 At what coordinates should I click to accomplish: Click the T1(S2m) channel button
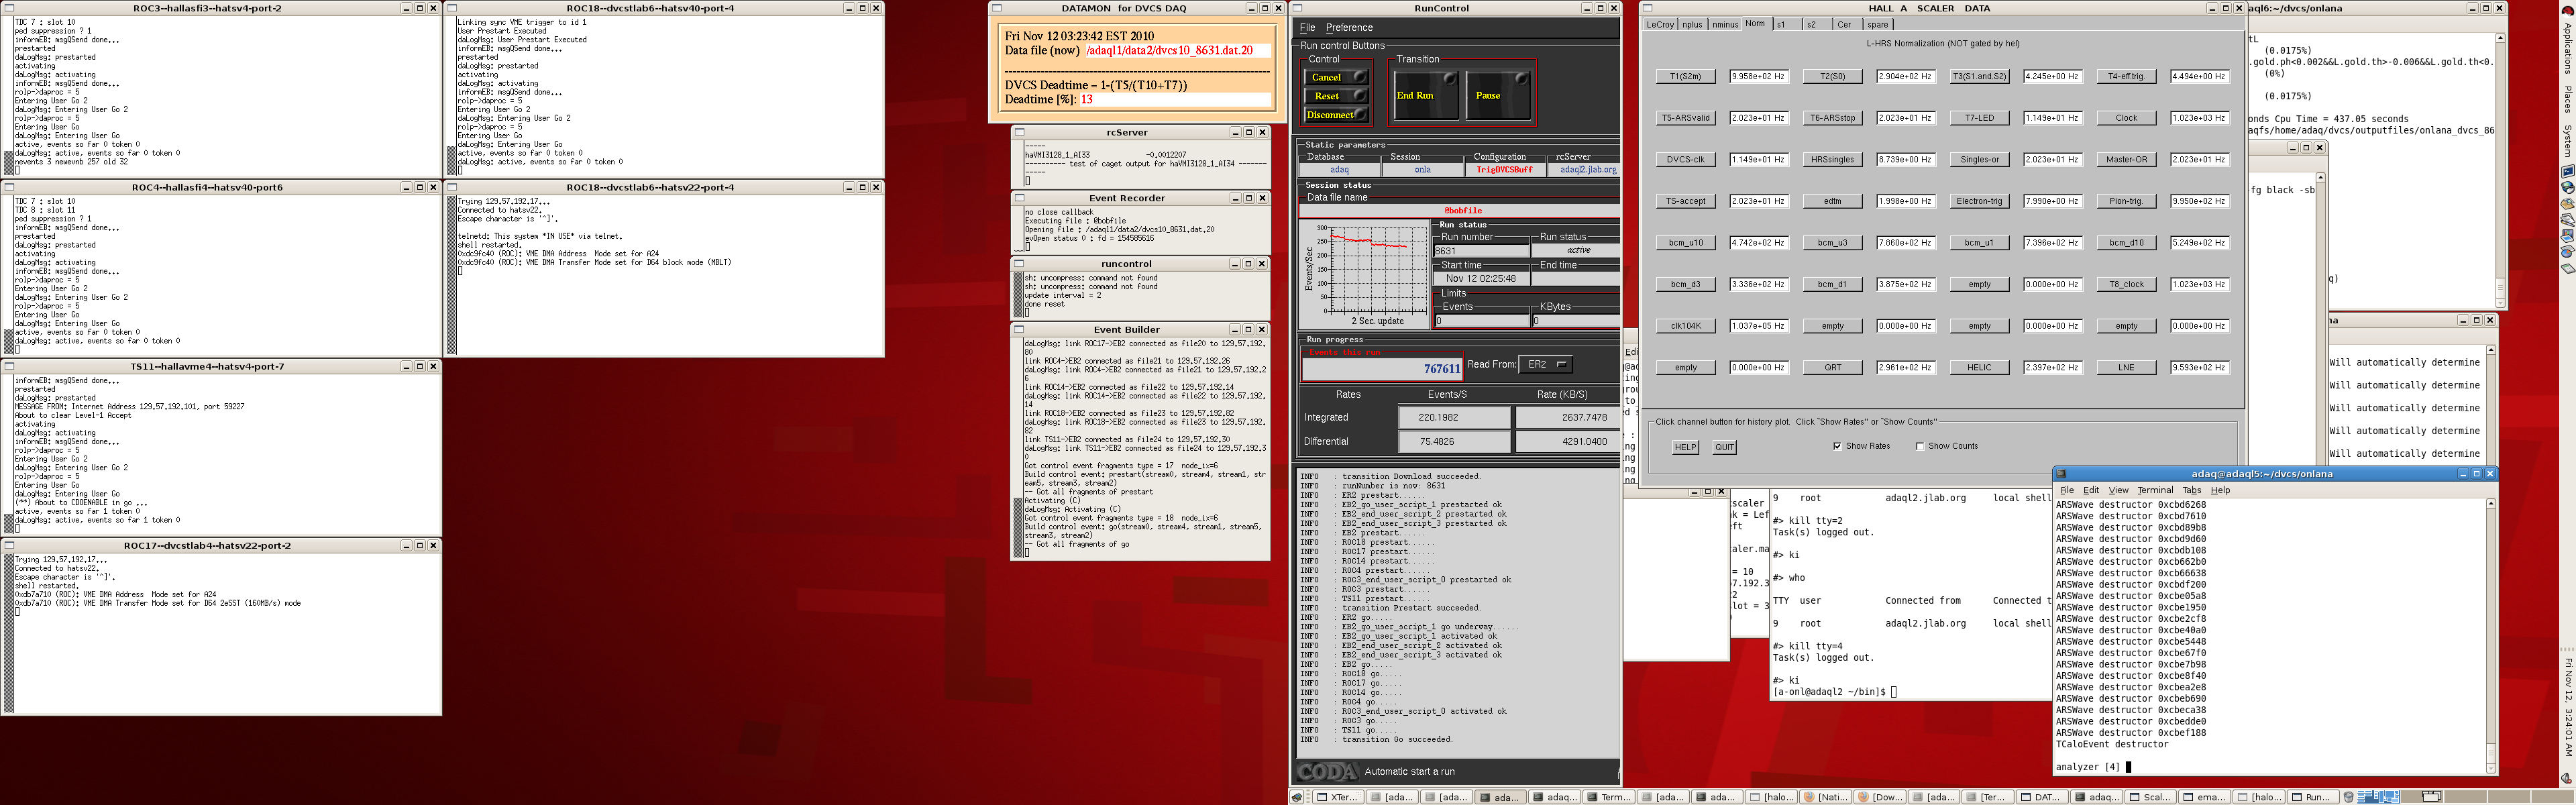coord(1685,76)
